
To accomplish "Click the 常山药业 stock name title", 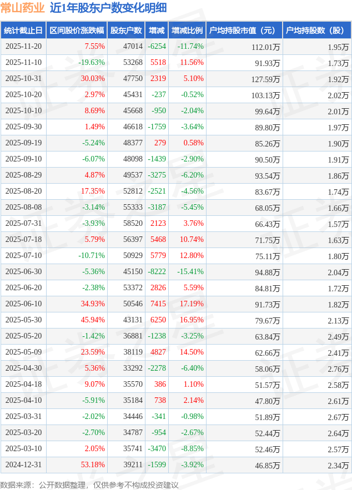I will pos(22,8).
